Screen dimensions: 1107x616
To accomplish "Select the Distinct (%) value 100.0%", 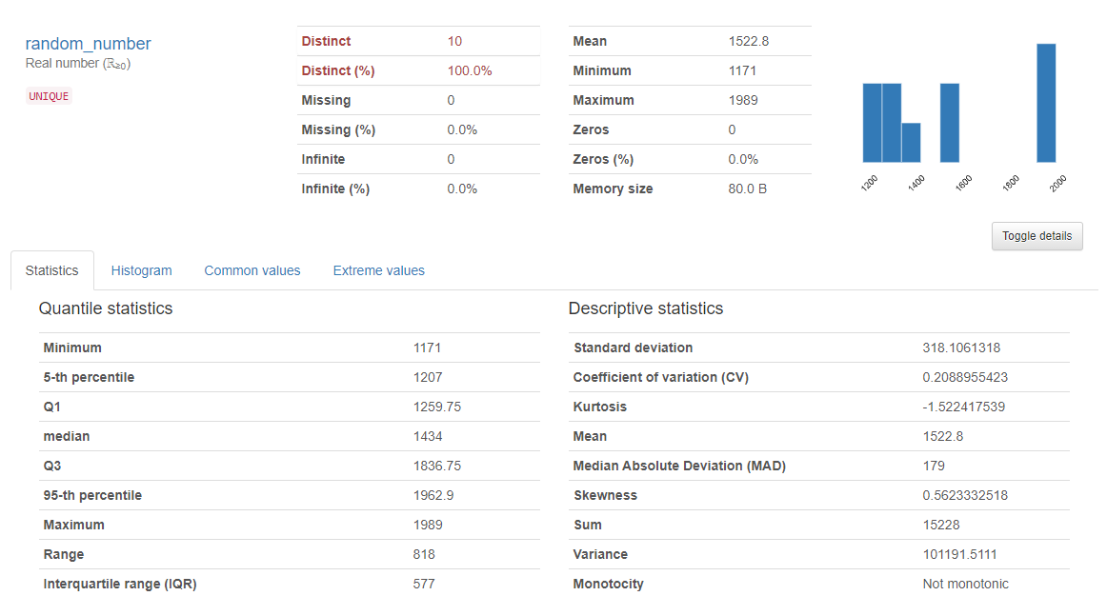I will click(470, 71).
